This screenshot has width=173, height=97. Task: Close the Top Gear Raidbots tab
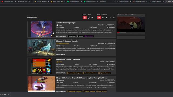point(48,2)
